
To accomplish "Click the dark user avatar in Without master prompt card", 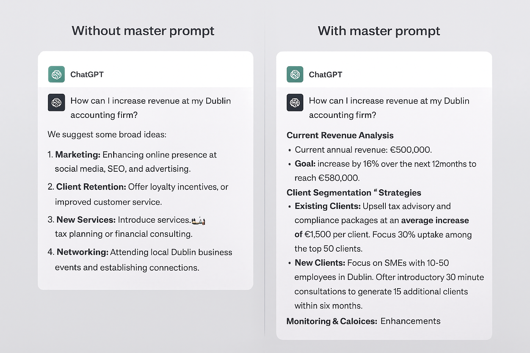I will [x=56, y=102].
